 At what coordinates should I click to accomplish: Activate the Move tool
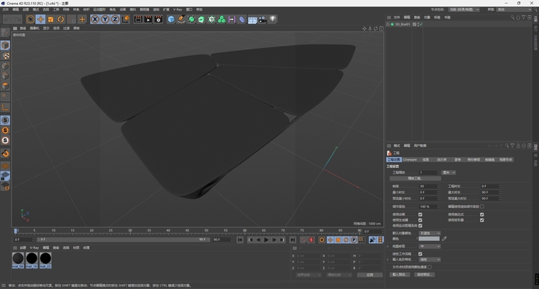[x=40, y=19]
